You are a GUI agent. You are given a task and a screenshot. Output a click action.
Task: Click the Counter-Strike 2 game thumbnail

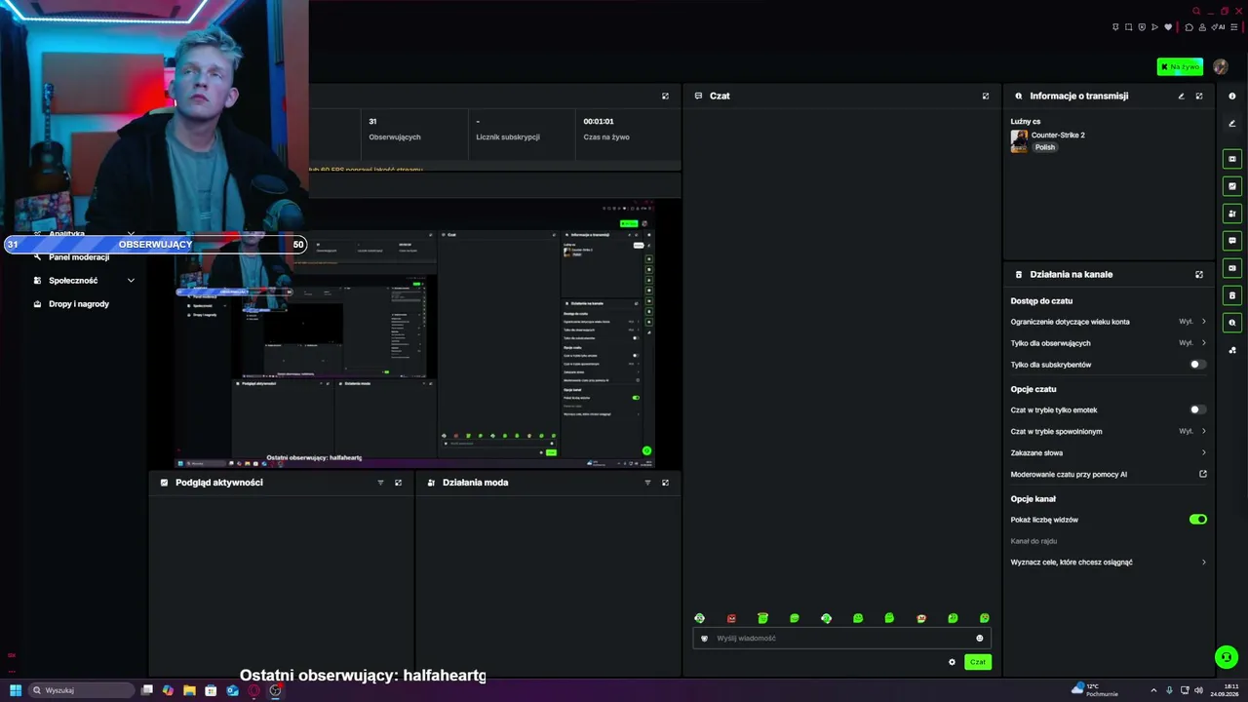click(1019, 141)
